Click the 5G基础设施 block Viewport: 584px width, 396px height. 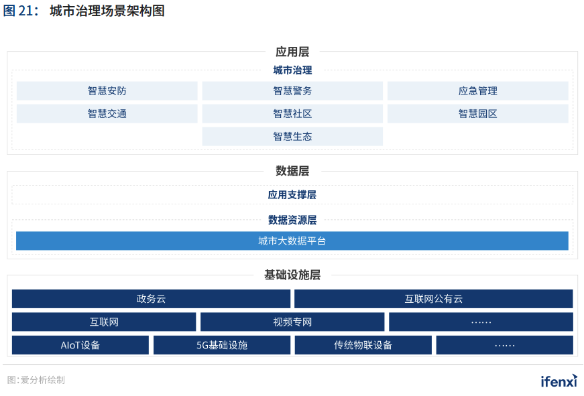tap(222, 345)
